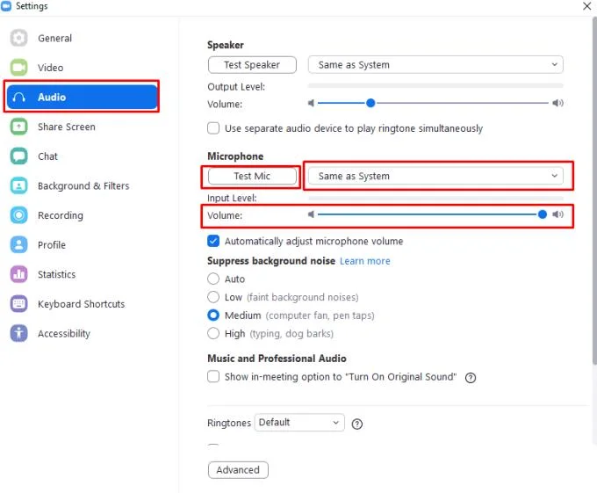Click the General gear icon in sidebar
597x493 pixels.
18,38
